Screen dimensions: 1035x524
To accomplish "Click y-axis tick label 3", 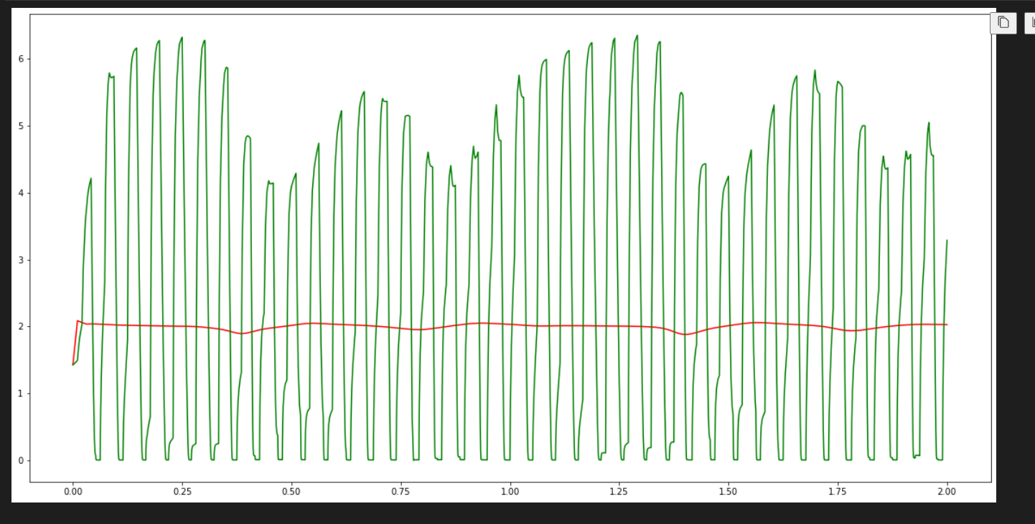I will click(22, 260).
